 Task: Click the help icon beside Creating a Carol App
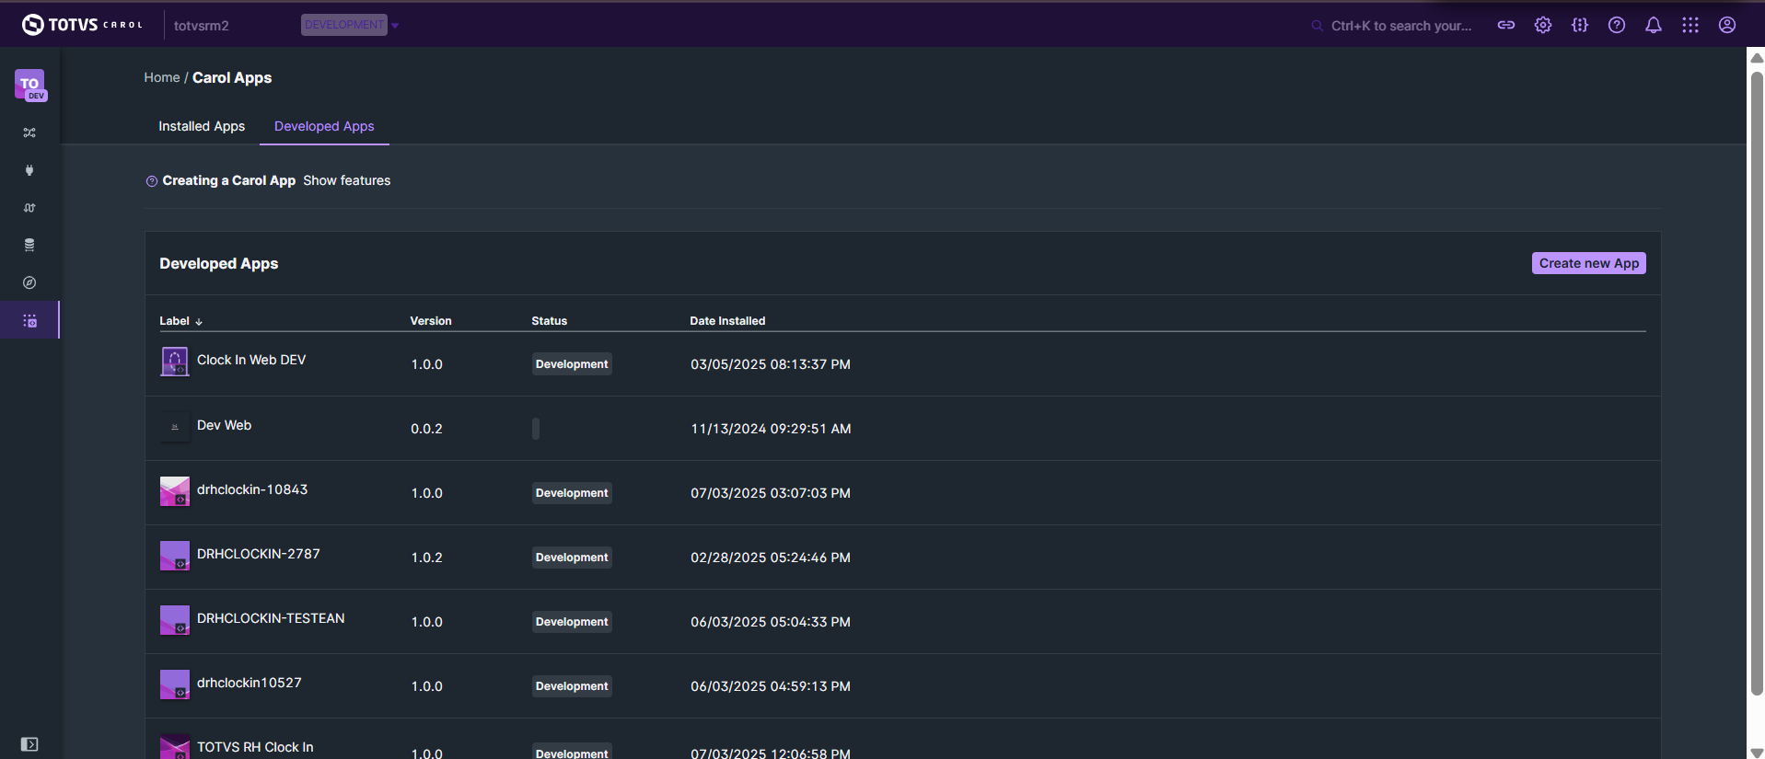(152, 181)
